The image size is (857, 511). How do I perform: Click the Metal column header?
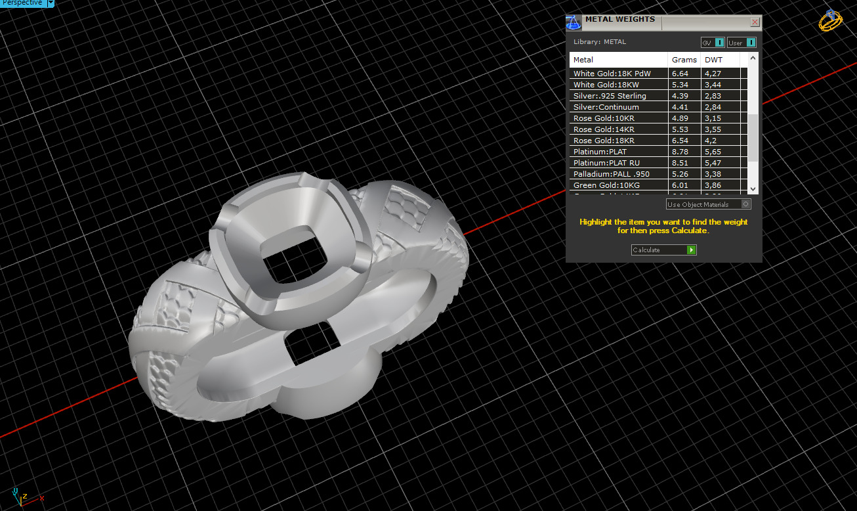click(619, 60)
